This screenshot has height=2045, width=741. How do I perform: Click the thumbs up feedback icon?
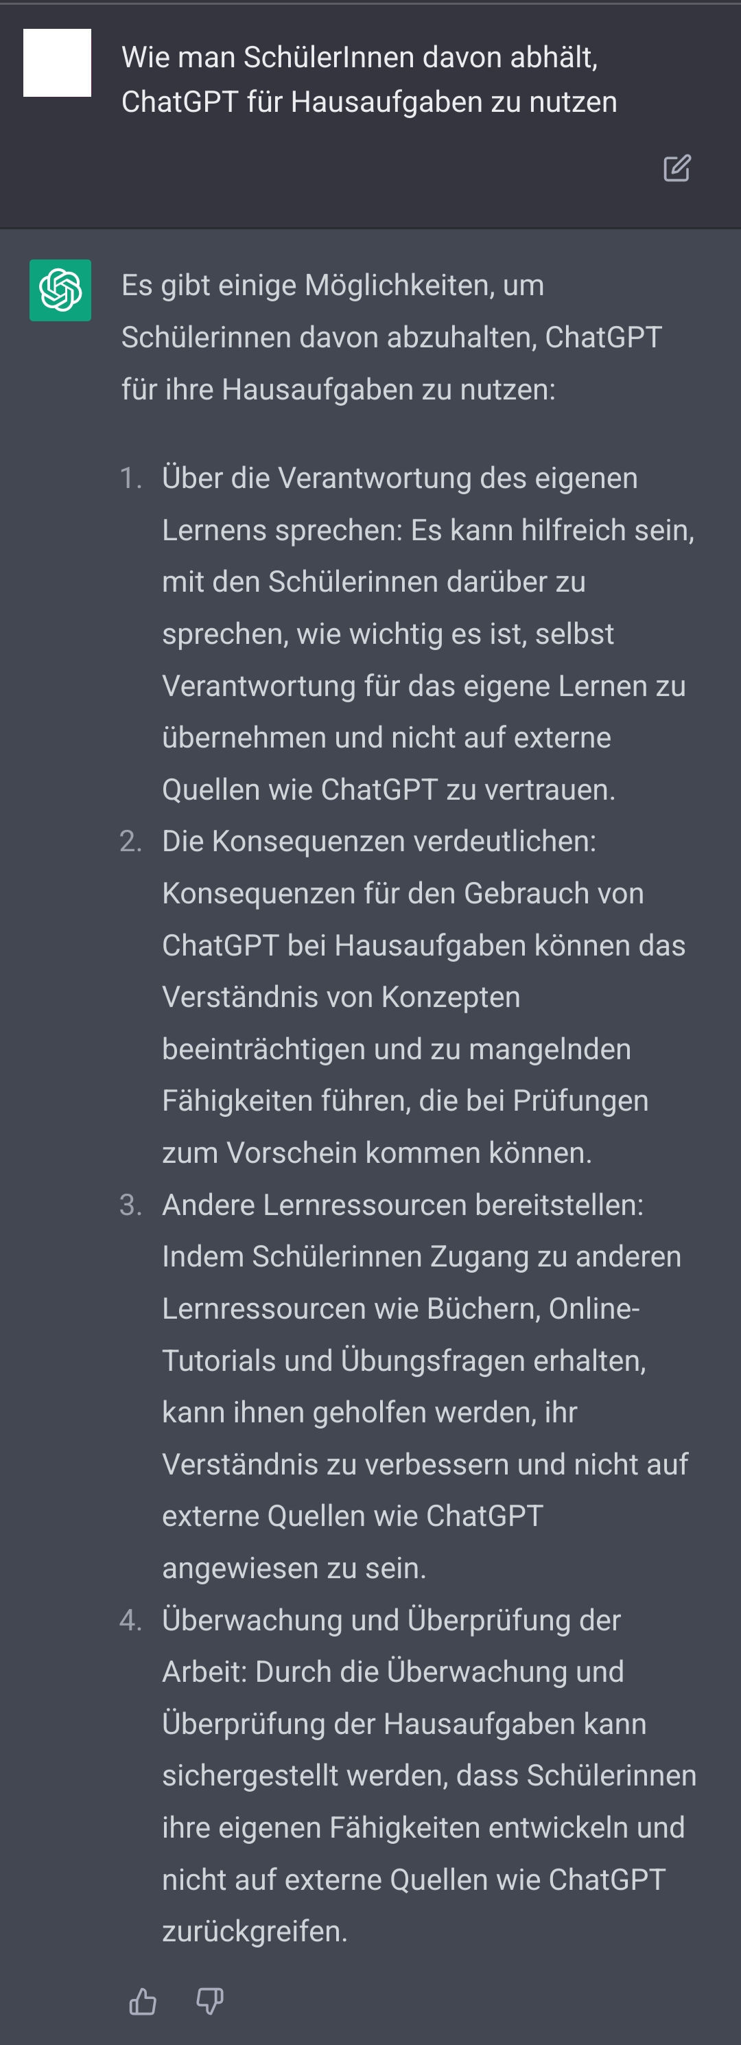click(143, 2001)
